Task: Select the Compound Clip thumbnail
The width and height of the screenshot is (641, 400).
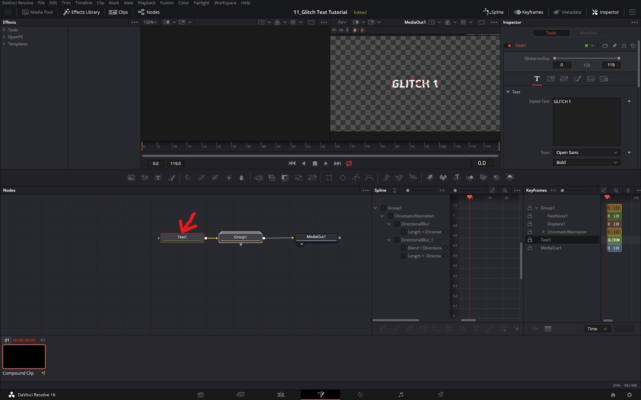Action: pyautogui.click(x=24, y=356)
